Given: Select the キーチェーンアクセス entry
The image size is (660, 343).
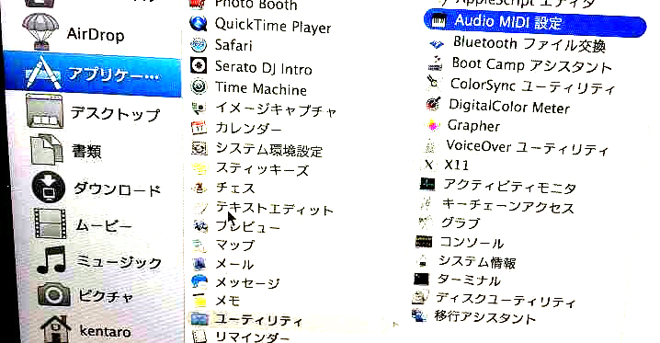Looking at the screenshot, I should pos(508,205).
